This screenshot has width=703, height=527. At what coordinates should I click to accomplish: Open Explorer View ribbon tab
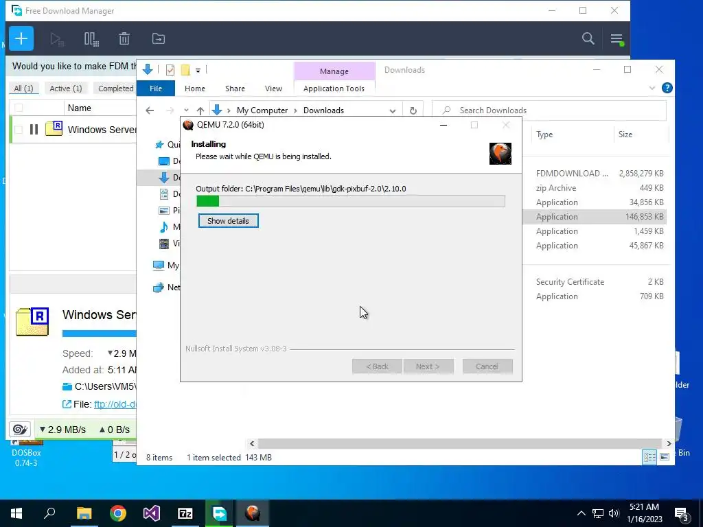(273, 89)
